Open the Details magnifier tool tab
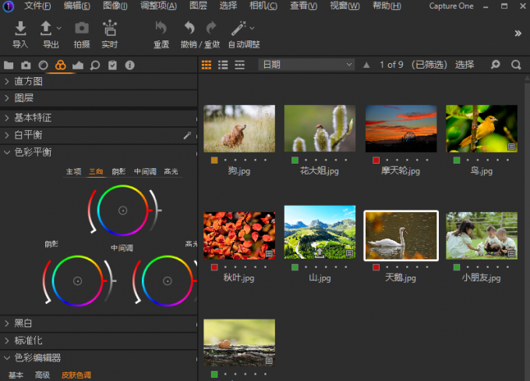The image size is (530, 381). [95, 65]
